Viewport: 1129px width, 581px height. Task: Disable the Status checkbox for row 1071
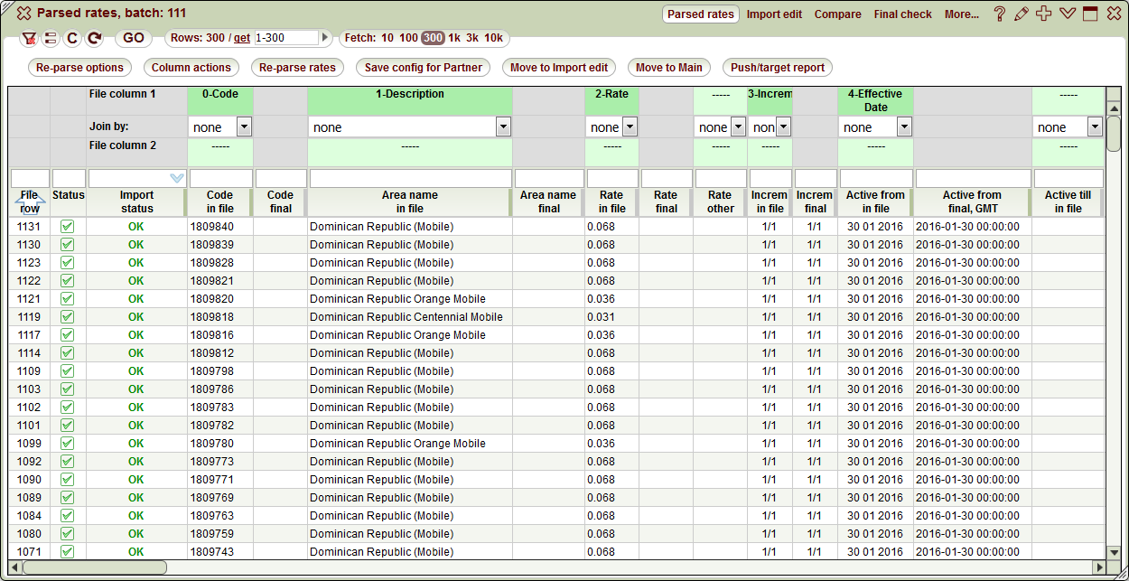67,551
